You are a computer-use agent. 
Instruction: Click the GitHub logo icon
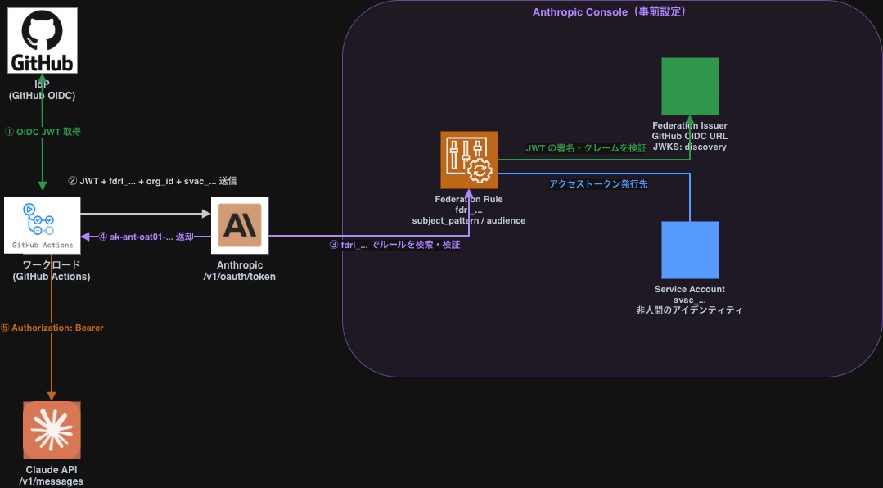click(43, 40)
